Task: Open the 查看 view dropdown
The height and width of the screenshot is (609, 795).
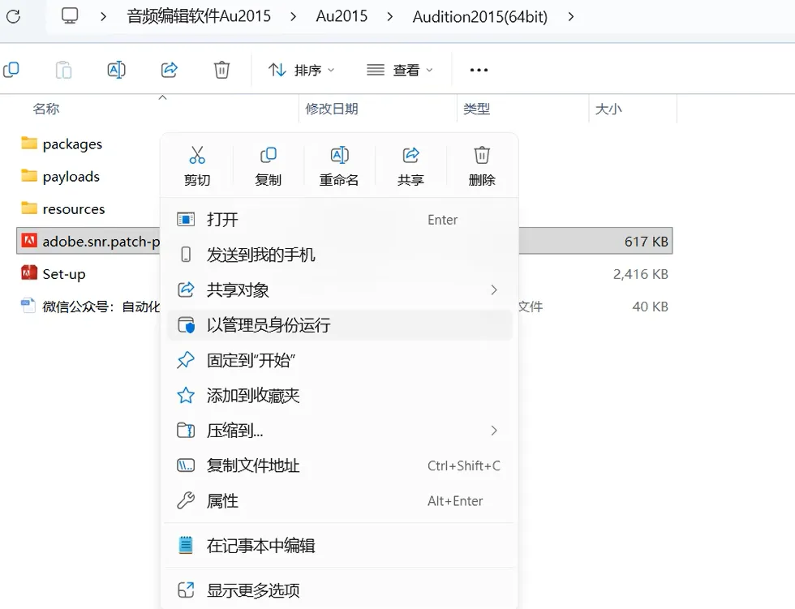Action: [x=399, y=70]
